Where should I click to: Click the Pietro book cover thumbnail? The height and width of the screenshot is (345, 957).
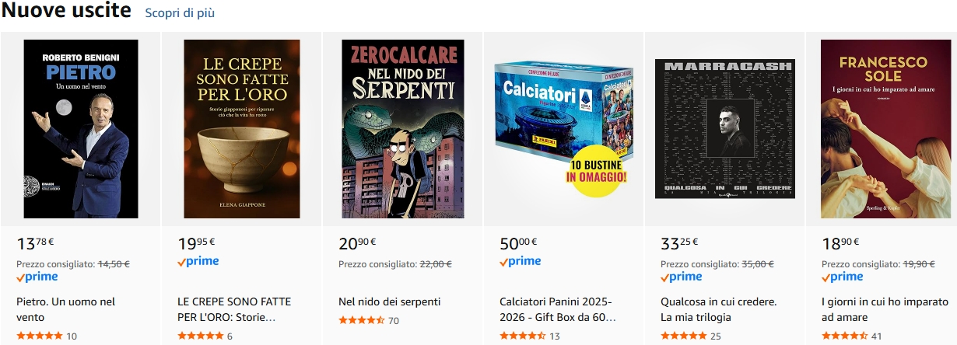pyautogui.click(x=81, y=129)
